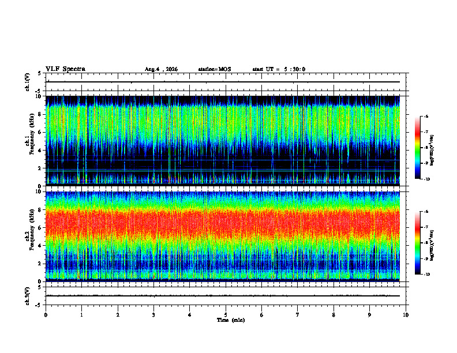The width and height of the screenshot is (457, 353).
Task: Click inside the ch.2 spectrogram panel
Action: tap(223, 236)
